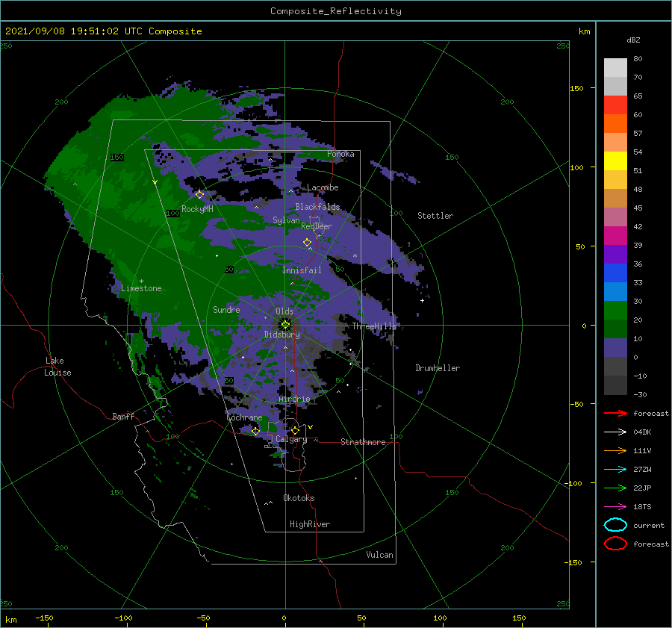
Task: Click the 'current' legend label
Action: (x=649, y=526)
